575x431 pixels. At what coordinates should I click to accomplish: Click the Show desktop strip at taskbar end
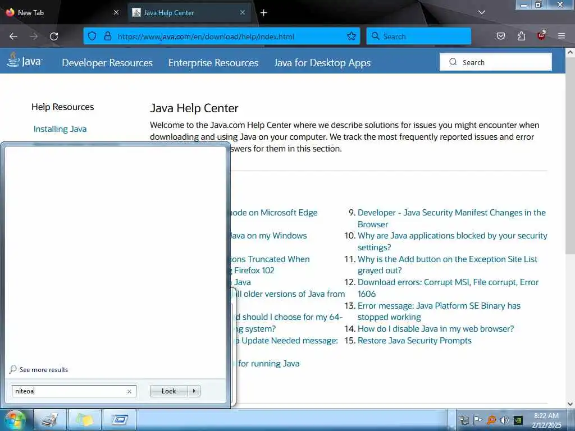click(572, 420)
